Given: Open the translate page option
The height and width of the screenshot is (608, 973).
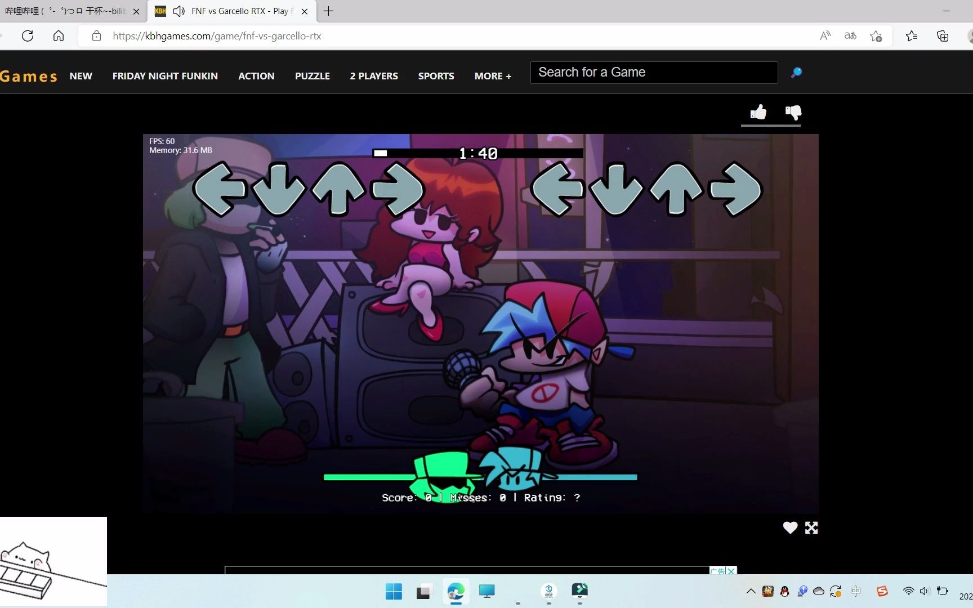Looking at the screenshot, I should (x=850, y=36).
